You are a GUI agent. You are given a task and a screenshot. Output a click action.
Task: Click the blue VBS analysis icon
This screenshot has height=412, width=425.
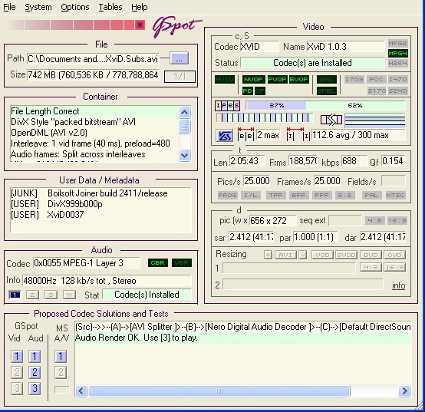pyautogui.click(x=224, y=136)
